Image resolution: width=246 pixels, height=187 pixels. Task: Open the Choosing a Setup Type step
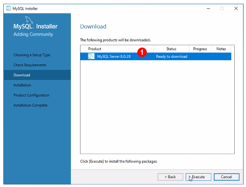[32, 55]
